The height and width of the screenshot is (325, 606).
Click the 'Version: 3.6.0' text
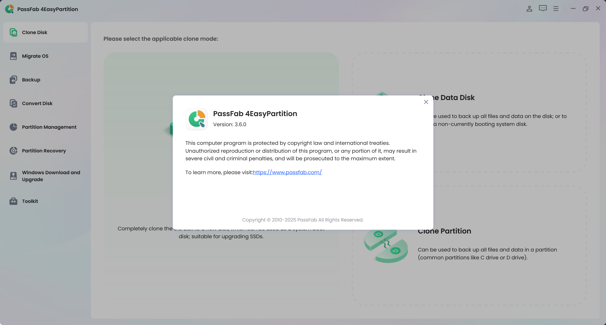click(230, 124)
